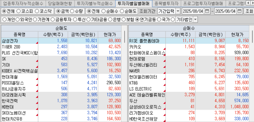Open the 기간입력 period dropdown
The width and height of the screenshot is (254, 122).
click(x=178, y=11)
